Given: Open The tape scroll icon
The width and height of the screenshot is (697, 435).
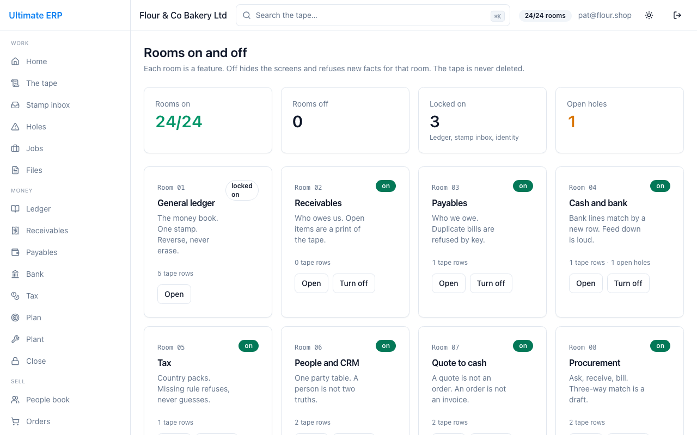Looking at the screenshot, I should point(15,83).
